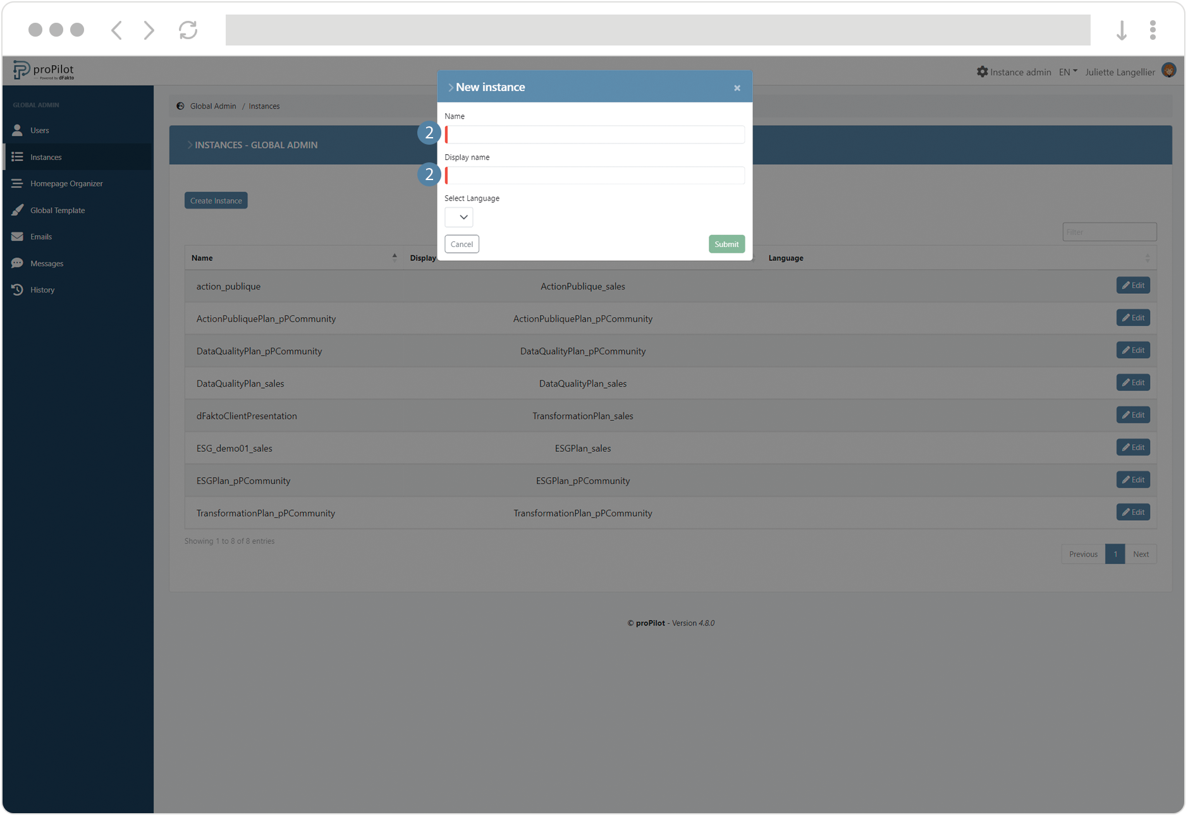View History using the clock icon

(x=18, y=289)
